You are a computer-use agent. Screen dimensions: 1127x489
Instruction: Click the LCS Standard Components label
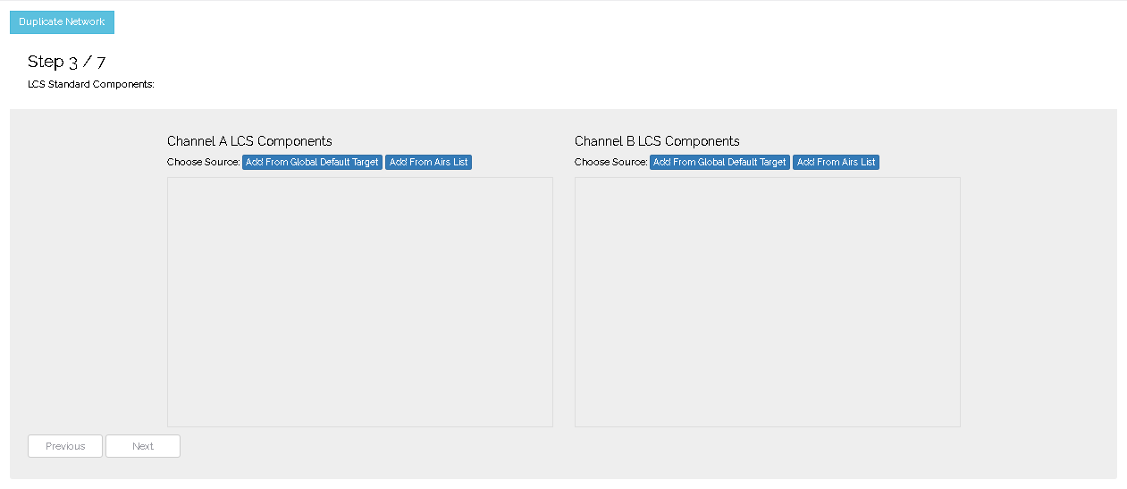pos(91,85)
